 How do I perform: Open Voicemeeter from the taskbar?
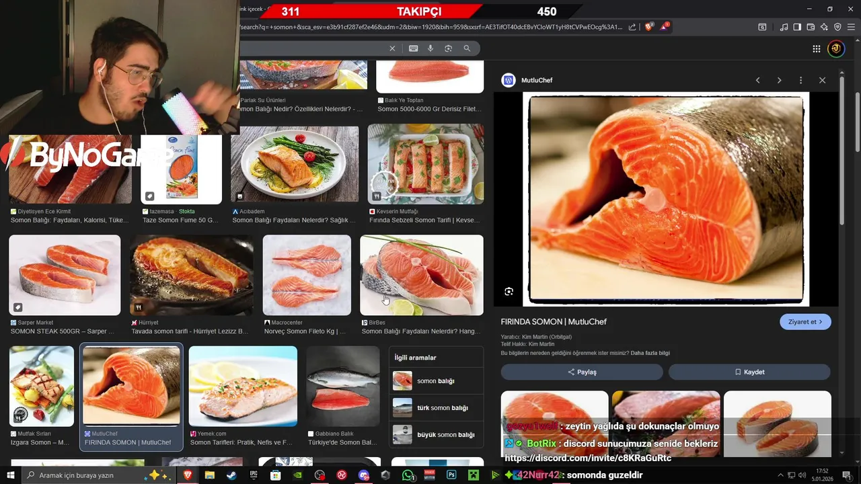pyautogui.click(x=430, y=475)
